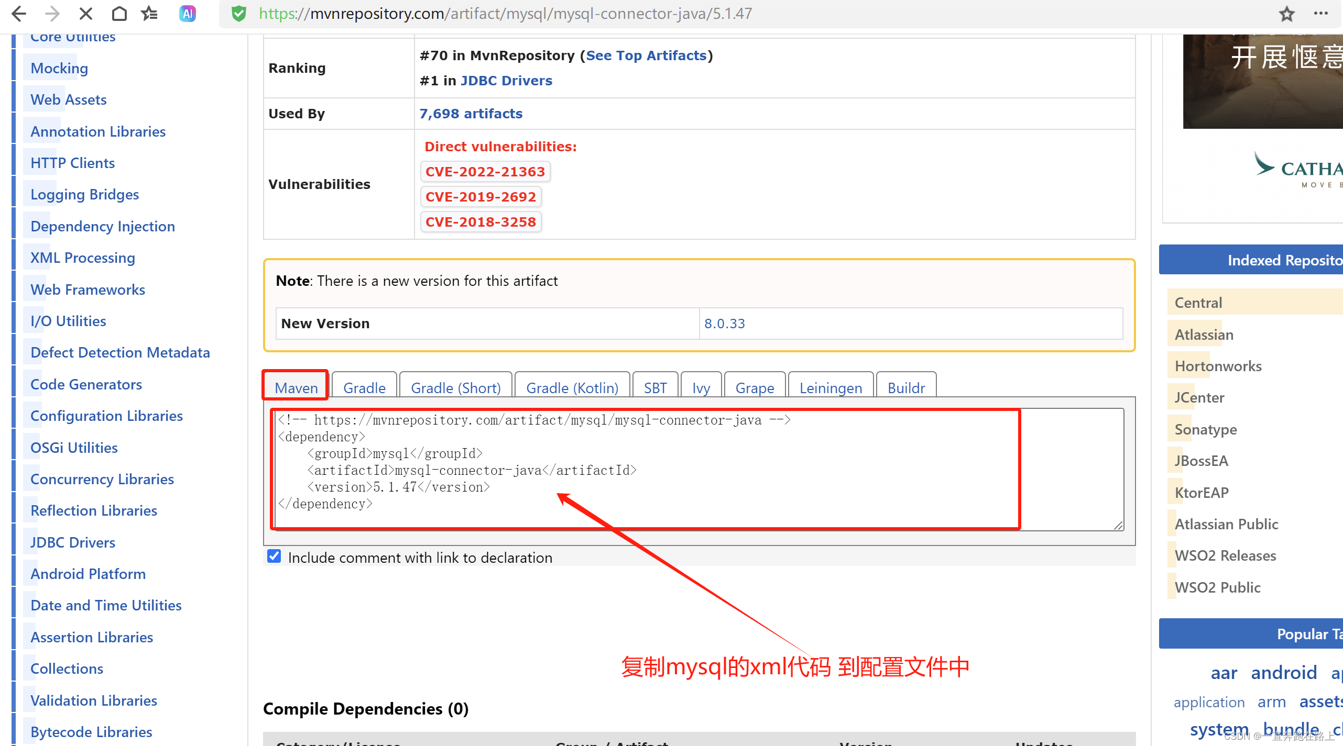The width and height of the screenshot is (1343, 746).
Task: Open the browser home page icon
Action: point(119,14)
